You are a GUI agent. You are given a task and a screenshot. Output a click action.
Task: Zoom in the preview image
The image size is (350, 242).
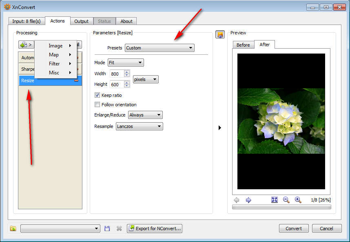coord(298,200)
